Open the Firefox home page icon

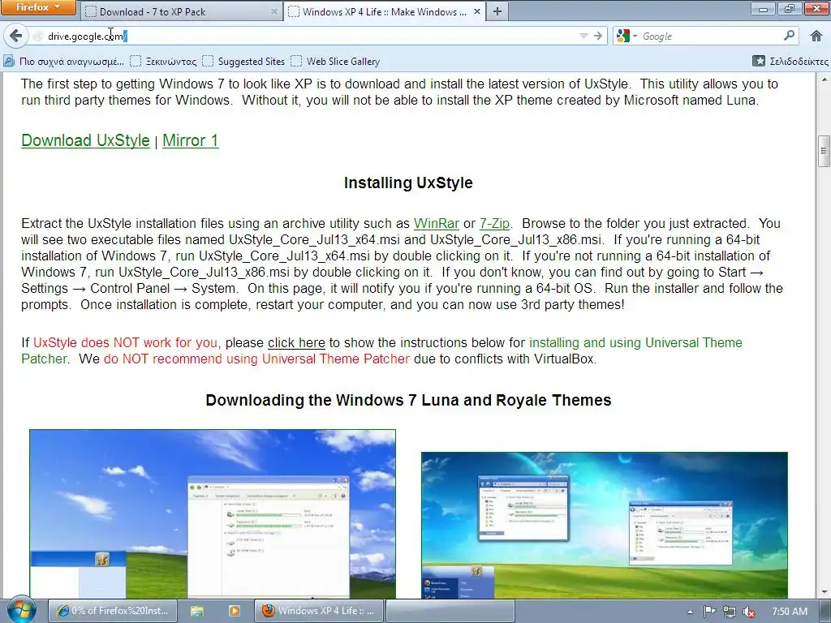pos(816,36)
